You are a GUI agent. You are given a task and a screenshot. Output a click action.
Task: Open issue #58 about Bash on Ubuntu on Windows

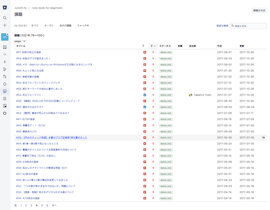pyautogui.click(x=54, y=64)
